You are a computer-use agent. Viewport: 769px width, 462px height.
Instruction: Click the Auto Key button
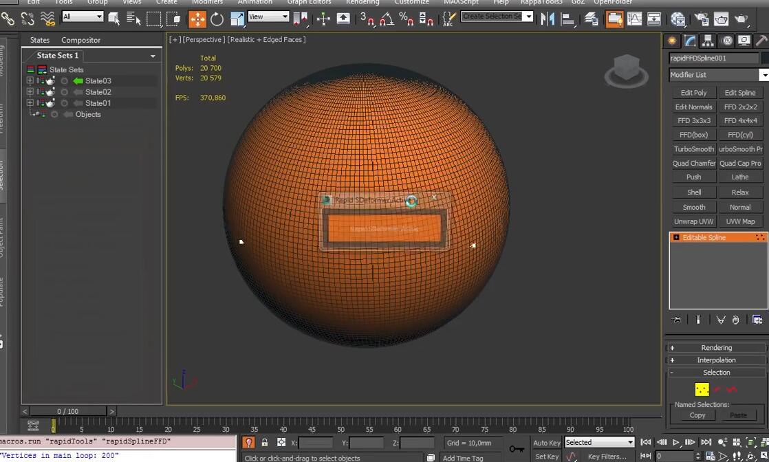pyautogui.click(x=546, y=442)
